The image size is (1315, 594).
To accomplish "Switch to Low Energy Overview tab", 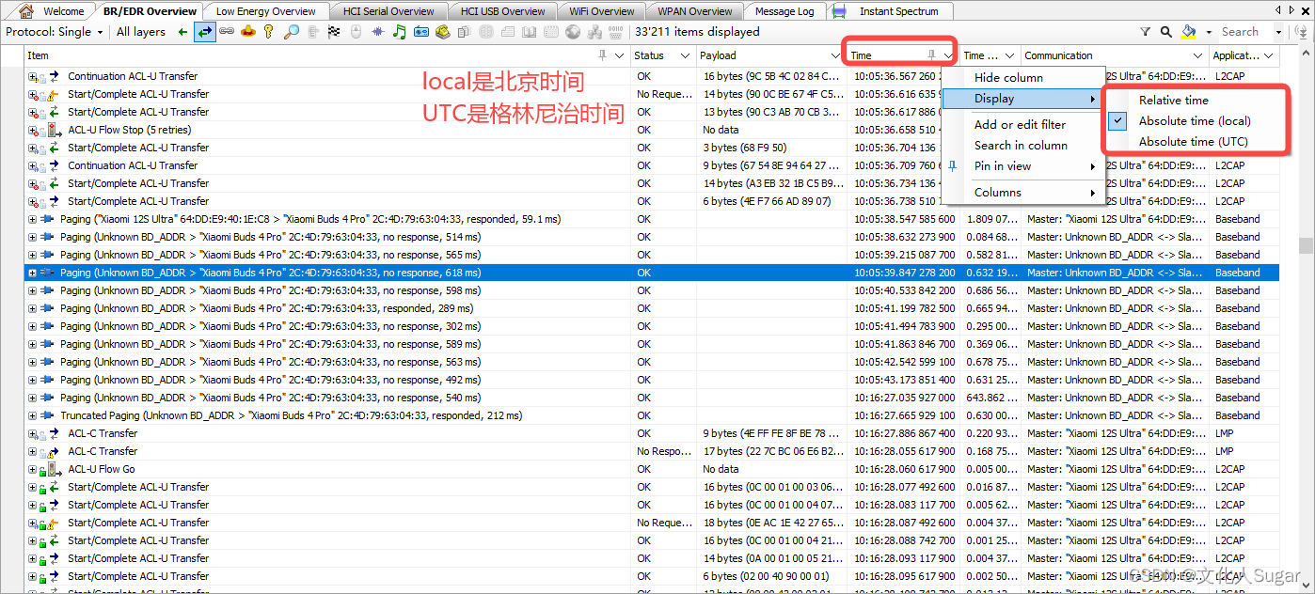I will [265, 11].
